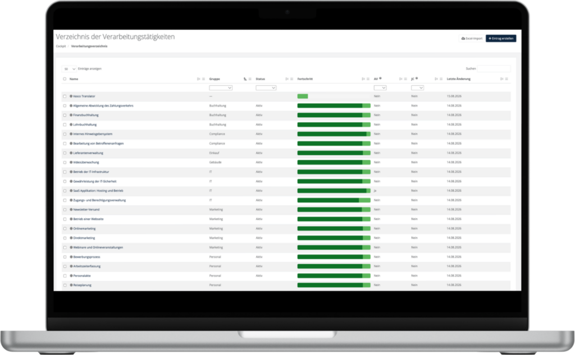Click the status dot icon of Vasco Translator
Image resolution: width=575 pixels, height=355 pixels.
(x=71, y=96)
